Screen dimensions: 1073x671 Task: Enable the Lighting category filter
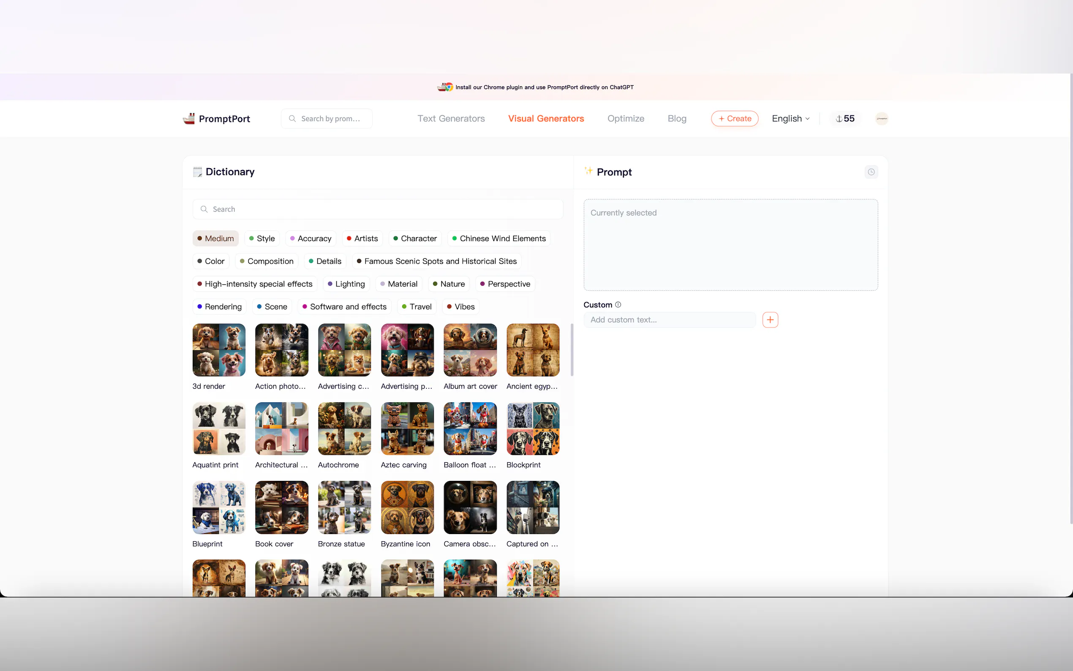point(346,284)
